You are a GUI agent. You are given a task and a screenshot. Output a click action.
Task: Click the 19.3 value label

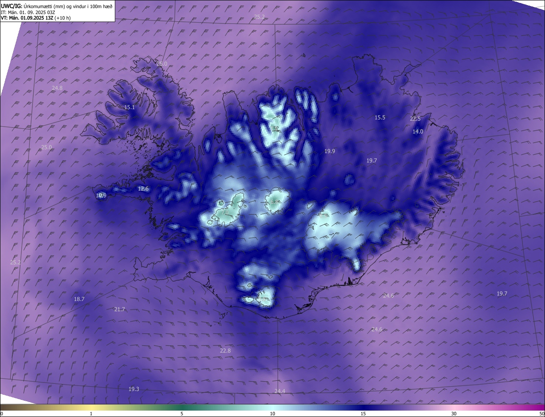click(x=134, y=389)
